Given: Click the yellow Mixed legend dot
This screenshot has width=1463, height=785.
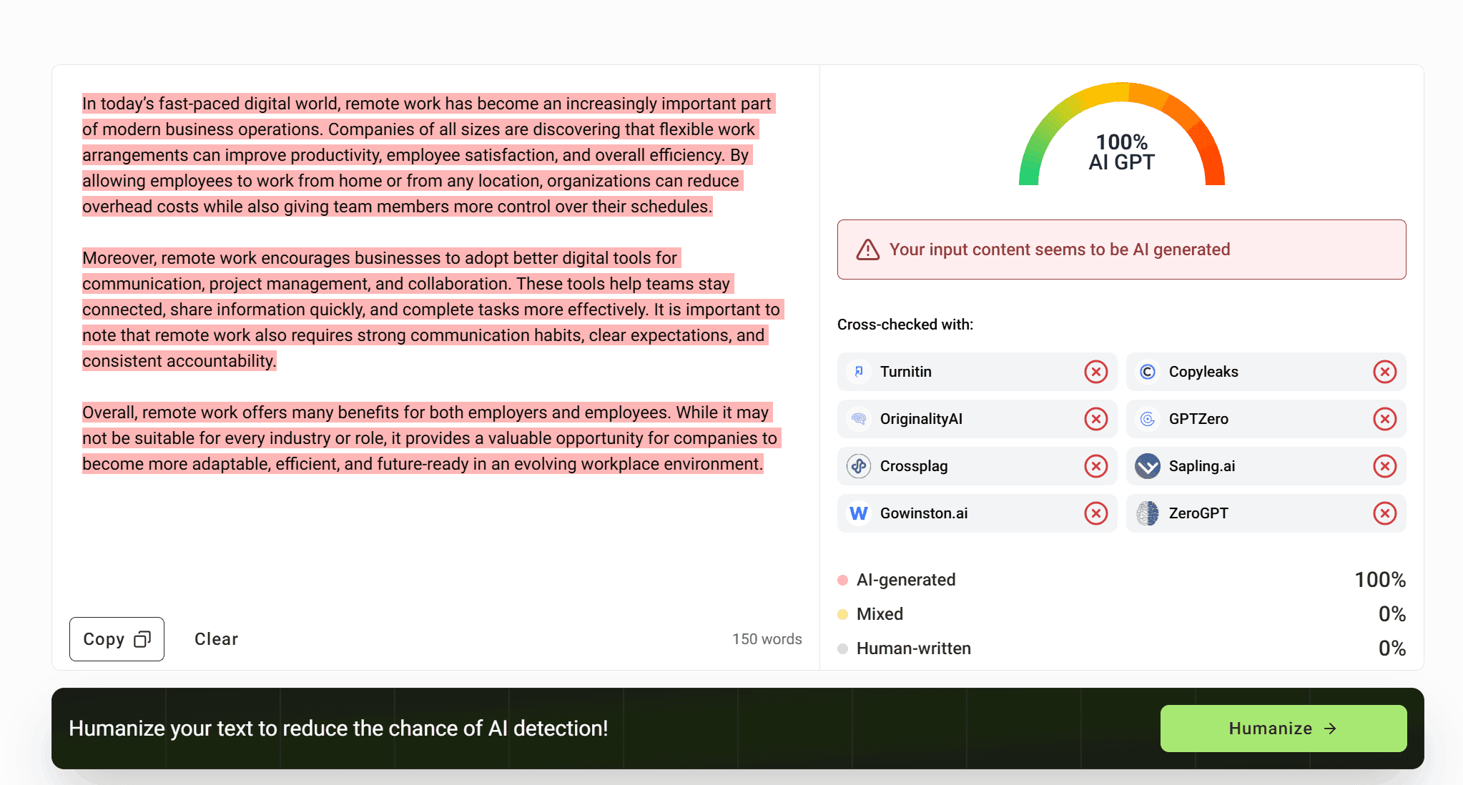Looking at the screenshot, I should (x=843, y=614).
